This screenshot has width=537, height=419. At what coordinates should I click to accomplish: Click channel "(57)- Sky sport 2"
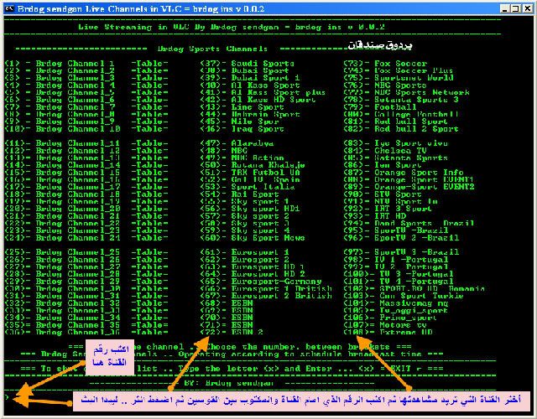[x=244, y=216]
